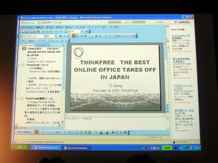Switch to the アウトライン tab
218x163 pixels.
27,45
